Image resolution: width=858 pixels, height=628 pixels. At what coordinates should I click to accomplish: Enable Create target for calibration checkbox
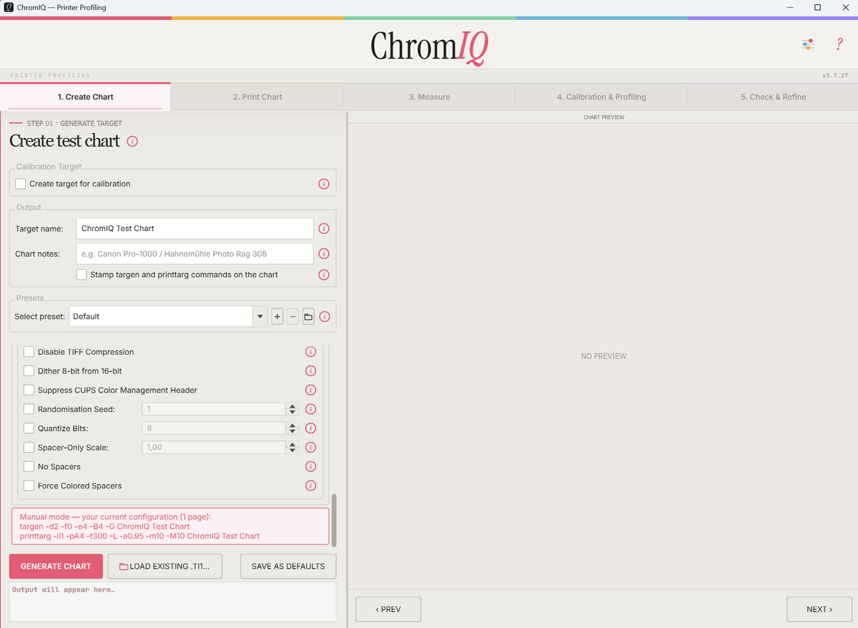pyautogui.click(x=21, y=184)
